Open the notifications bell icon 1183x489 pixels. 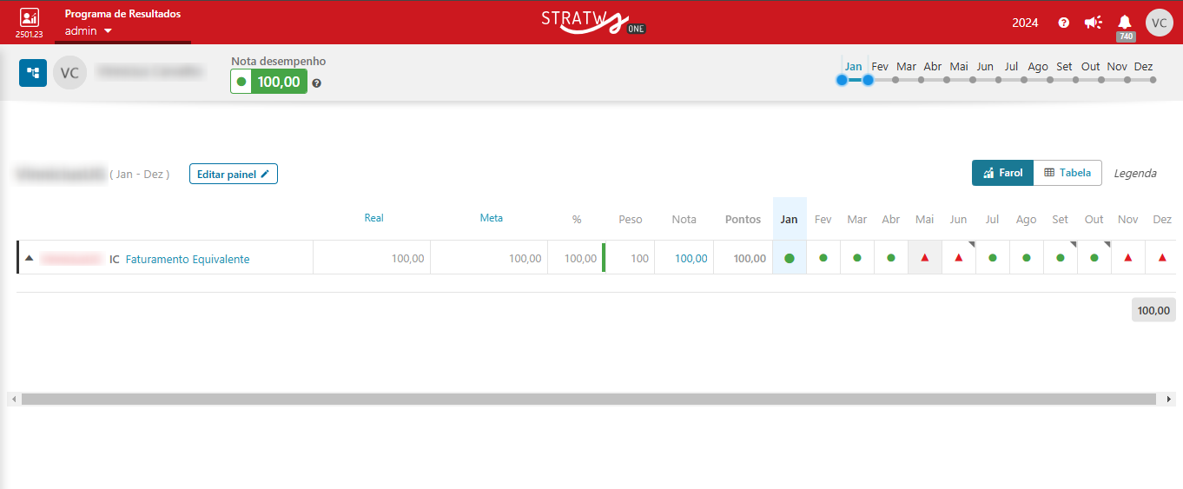(1125, 22)
